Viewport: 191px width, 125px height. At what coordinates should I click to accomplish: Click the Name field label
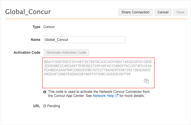pyautogui.click(x=36, y=40)
